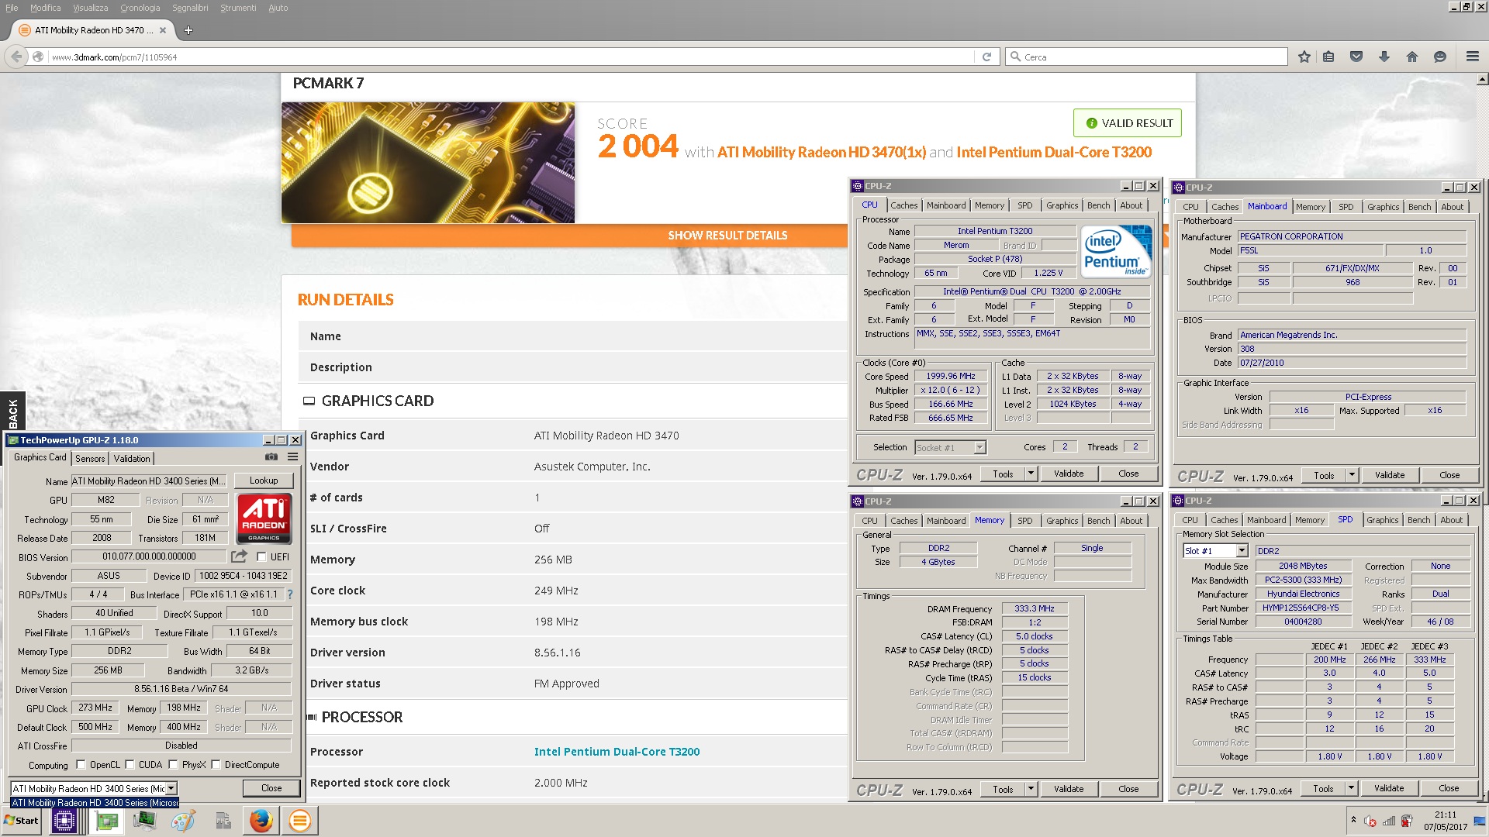Click the PCMark 7 benchmark thumbnail image
This screenshot has height=837, width=1489.
click(428, 163)
